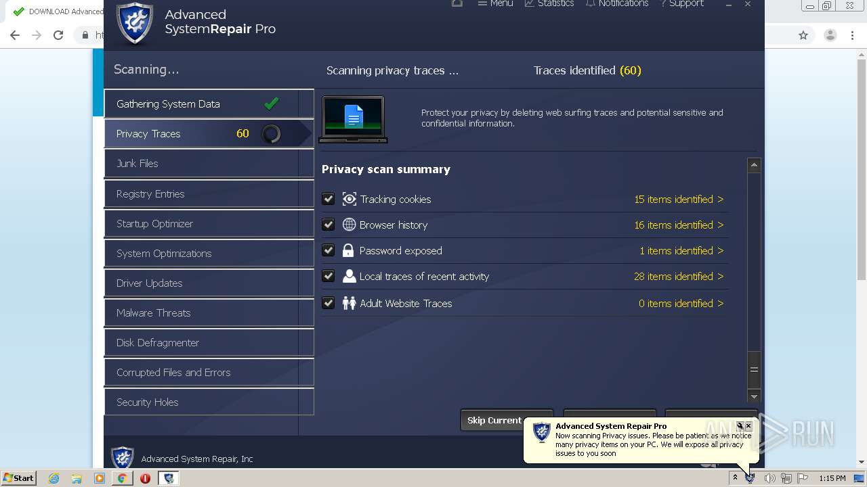Select the System Optimizations step
Image resolution: width=867 pixels, height=487 pixels.
pos(209,254)
